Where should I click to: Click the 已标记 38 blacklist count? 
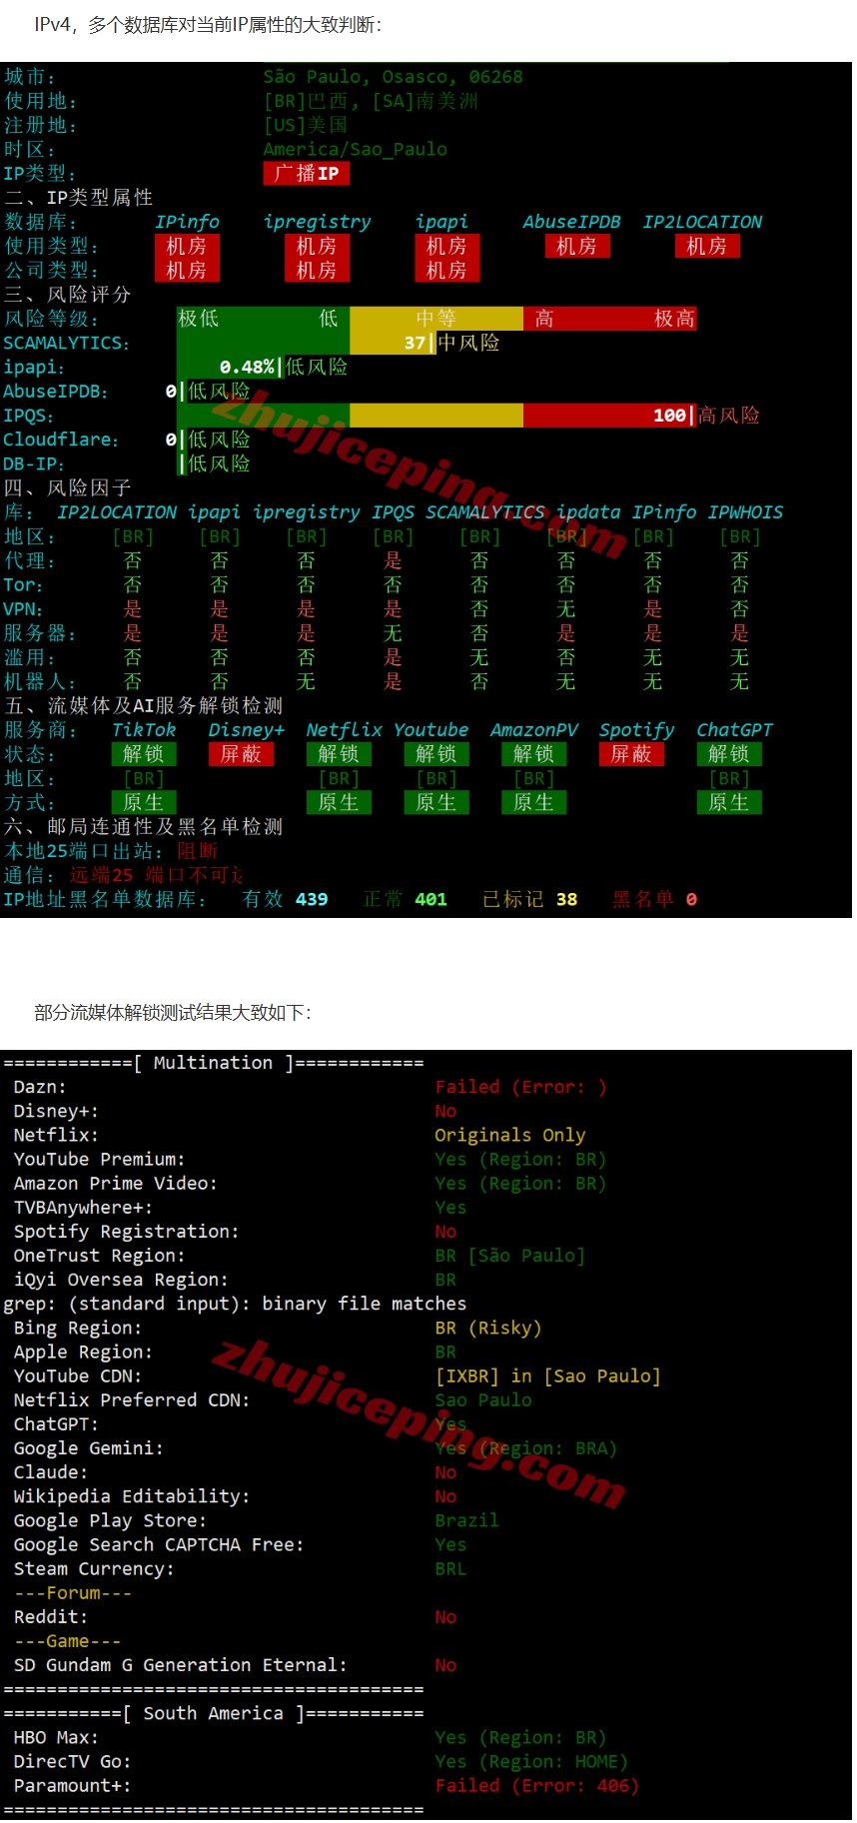click(x=530, y=899)
